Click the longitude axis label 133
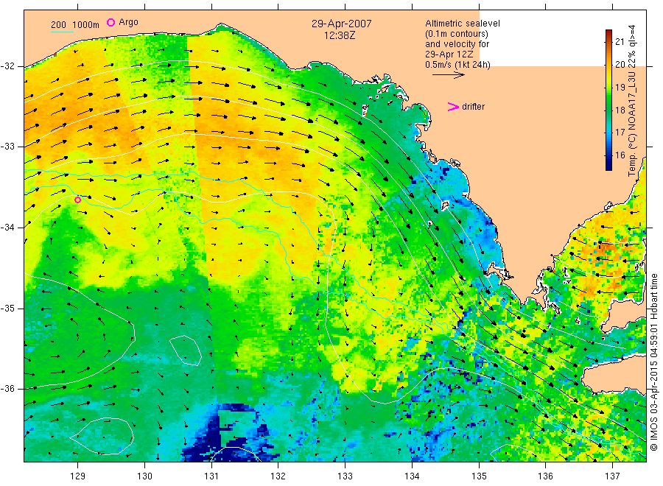The image size is (663, 486). (x=345, y=476)
